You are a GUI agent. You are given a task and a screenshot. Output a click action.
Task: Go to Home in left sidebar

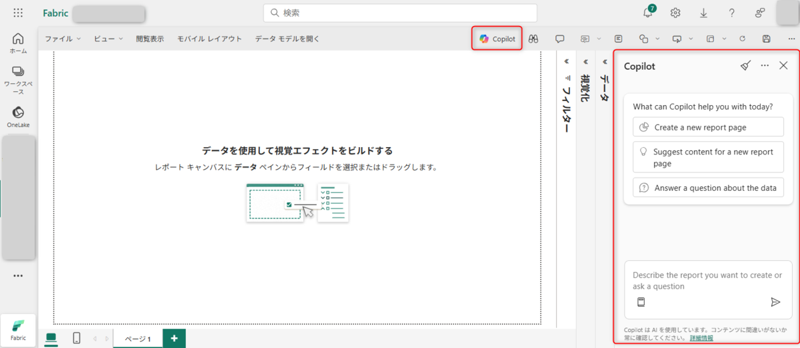(18, 43)
